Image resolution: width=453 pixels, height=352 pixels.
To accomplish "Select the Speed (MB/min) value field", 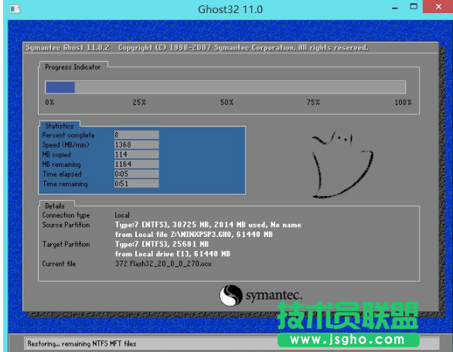I will tap(136, 144).
